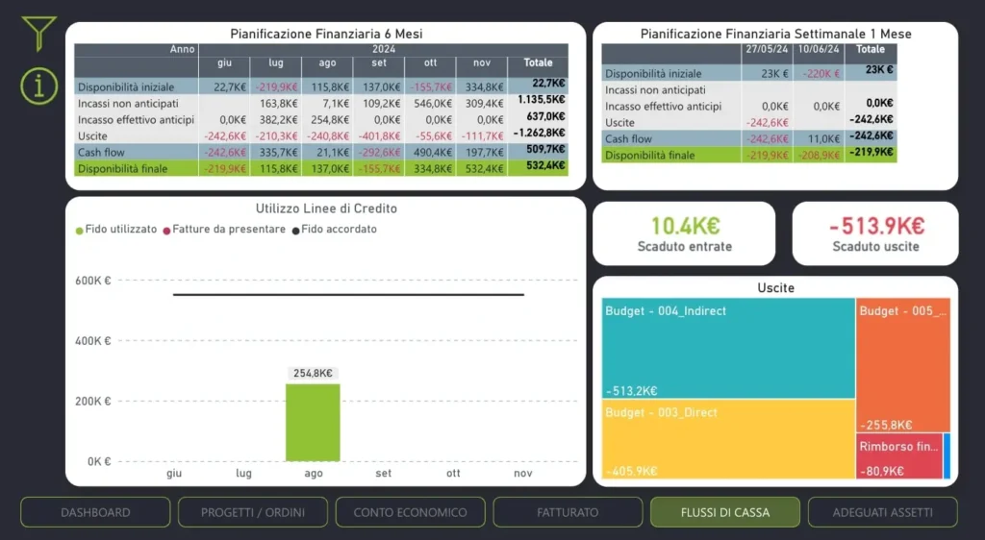Click the '254,8K€' bar data label
This screenshot has height=540, width=985.
tap(313, 373)
